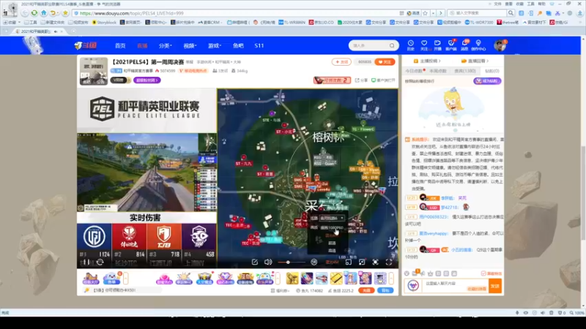586x329 pixels.
Task: Click the browser toolbar search magnifier
Action: [x=511, y=13]
